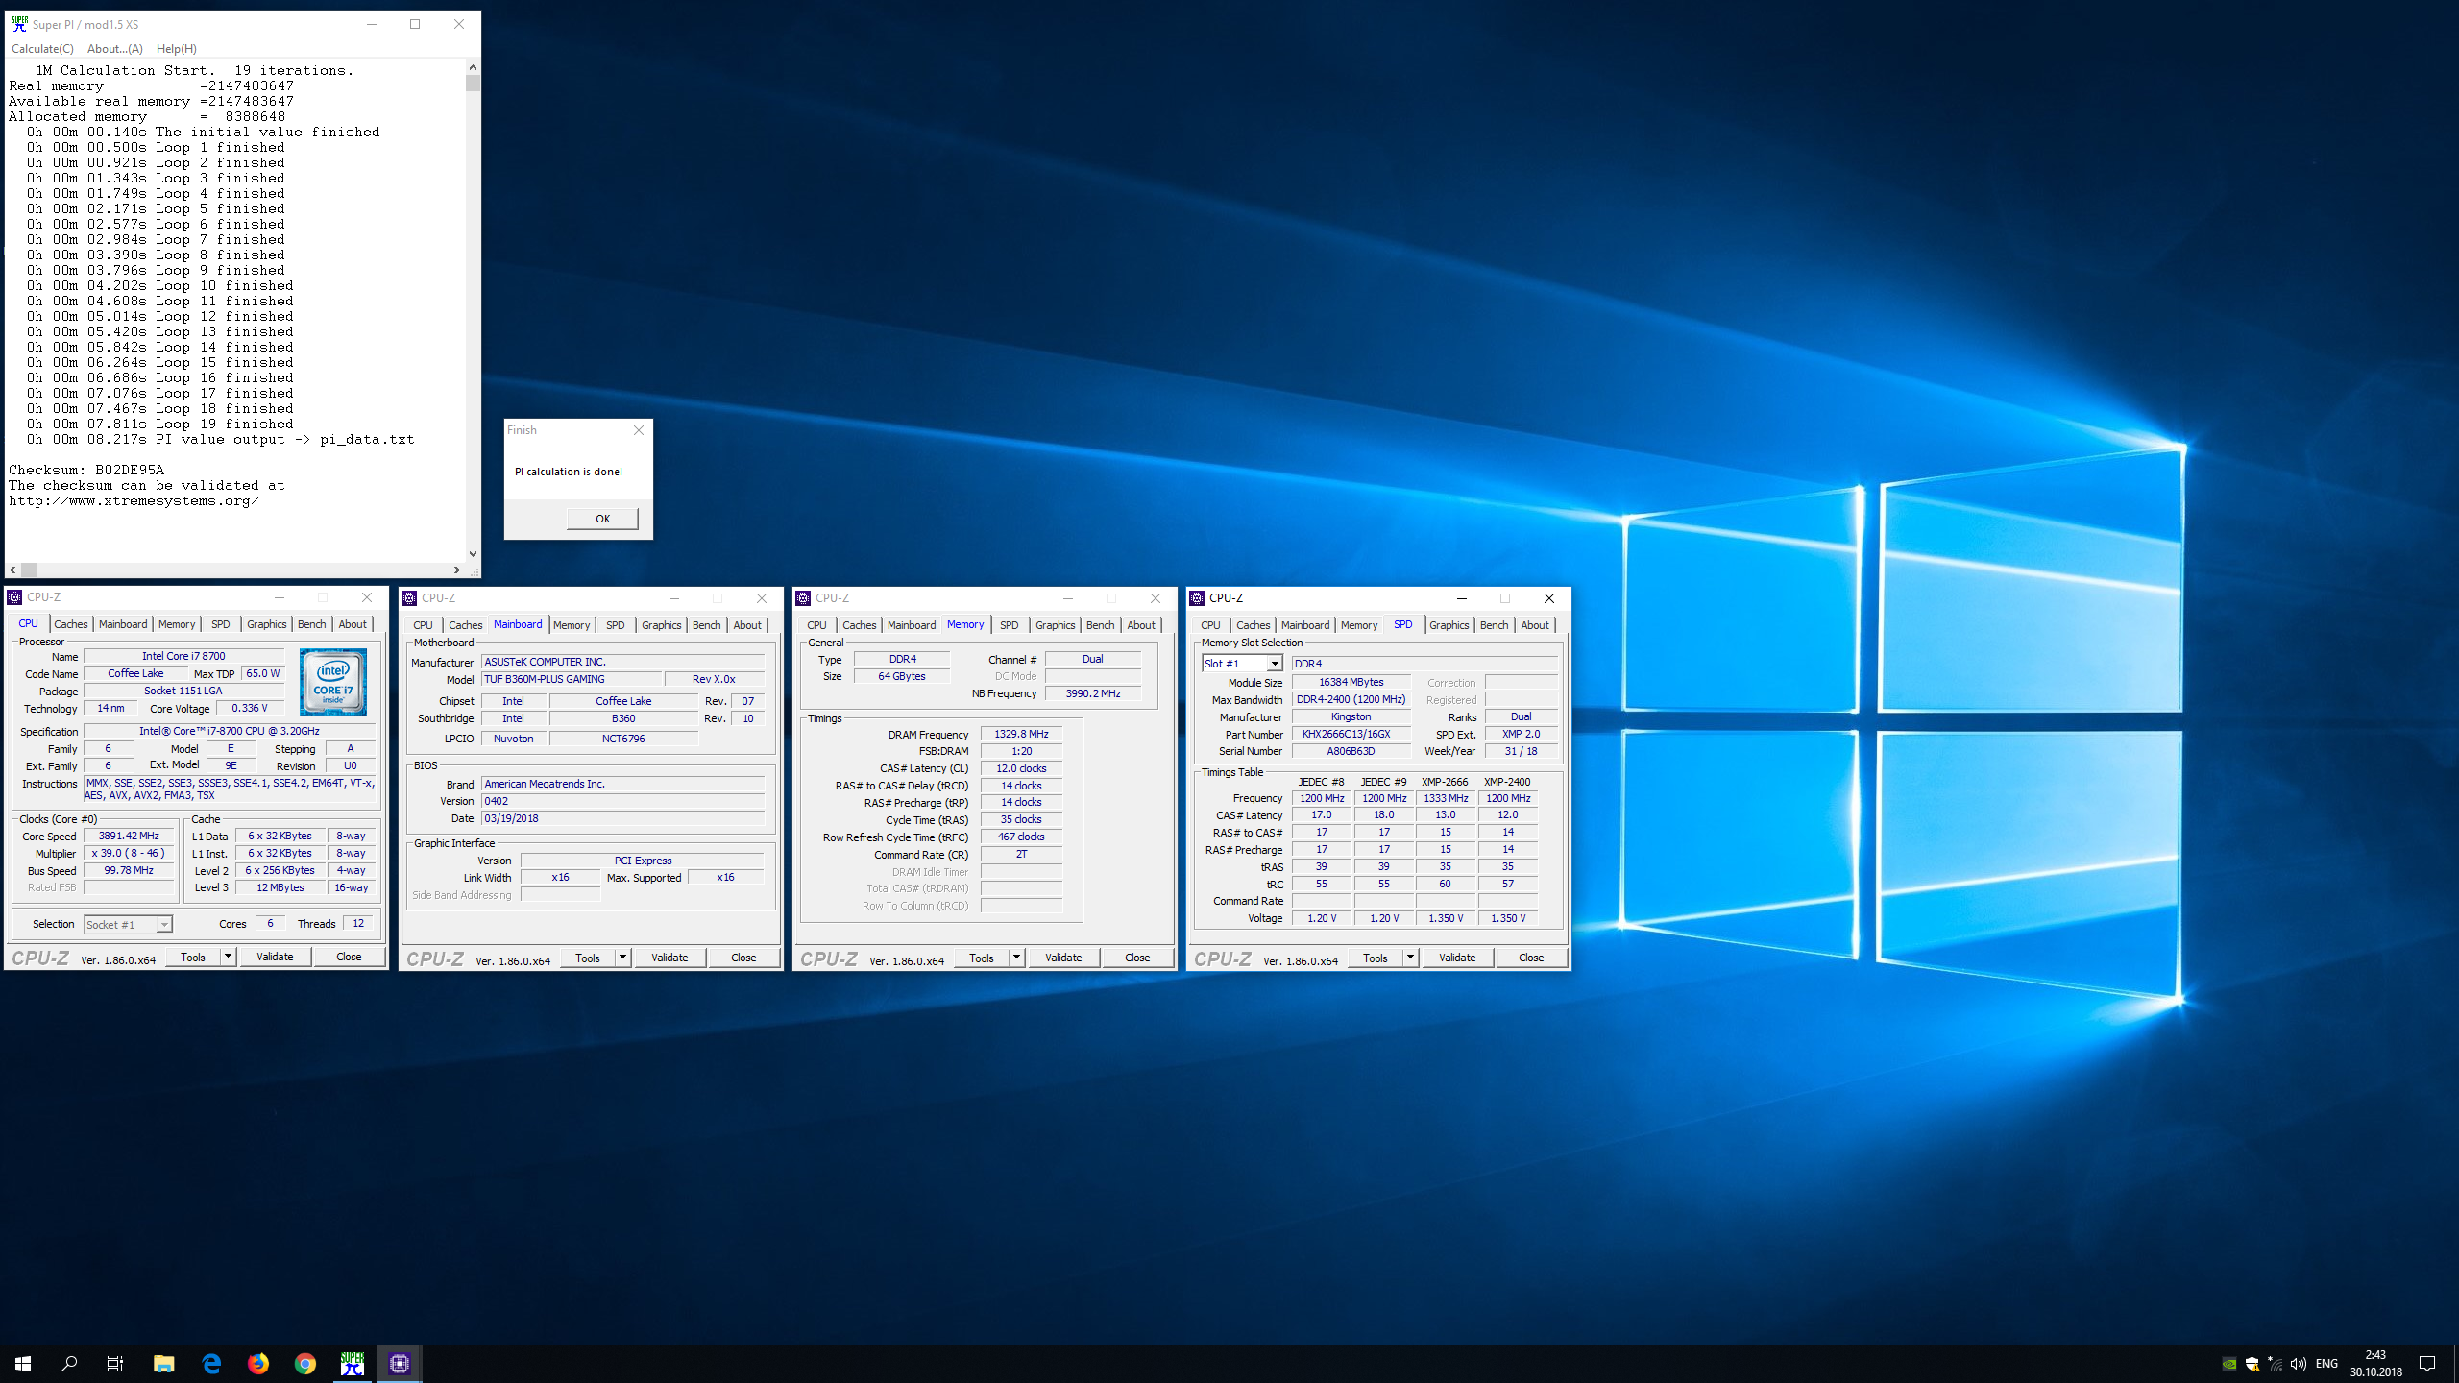
Task: Click the volume speaker tray icon
Action: click(x=2299, y=1364)
